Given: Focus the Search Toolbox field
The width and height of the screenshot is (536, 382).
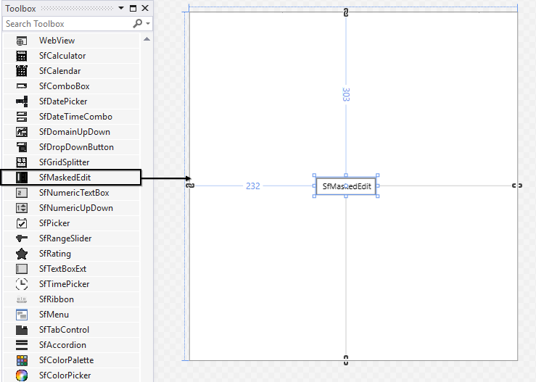Looking at the screenshot, I should 78,24.
